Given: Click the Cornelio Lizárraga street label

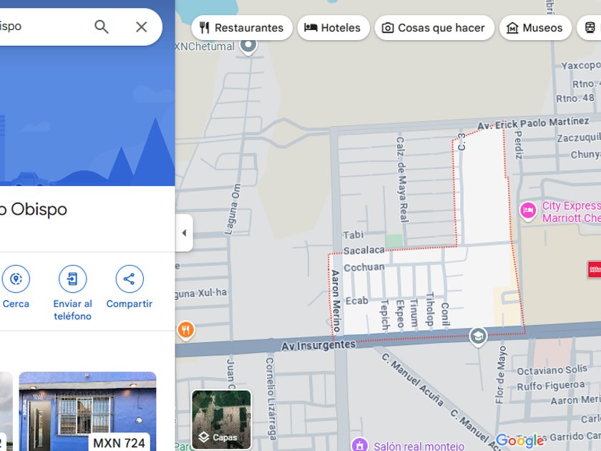Looking at the screenshot, I should pos(270,399).
